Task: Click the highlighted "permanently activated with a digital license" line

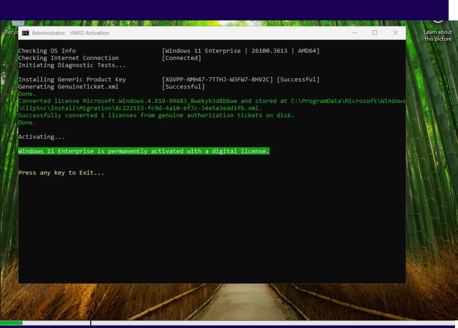Action: pos(144,151)
